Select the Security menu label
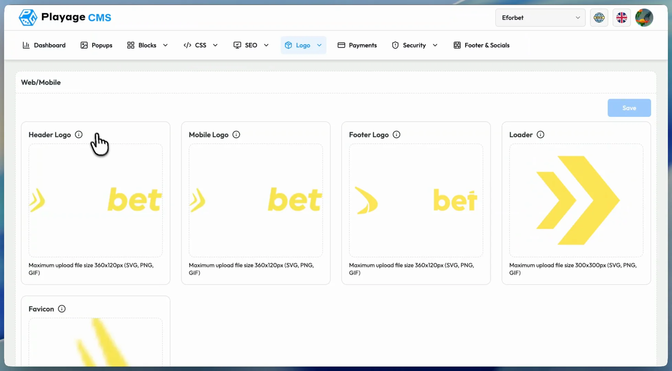This screenshot has height=371, width=672. (x=414, y=45)
